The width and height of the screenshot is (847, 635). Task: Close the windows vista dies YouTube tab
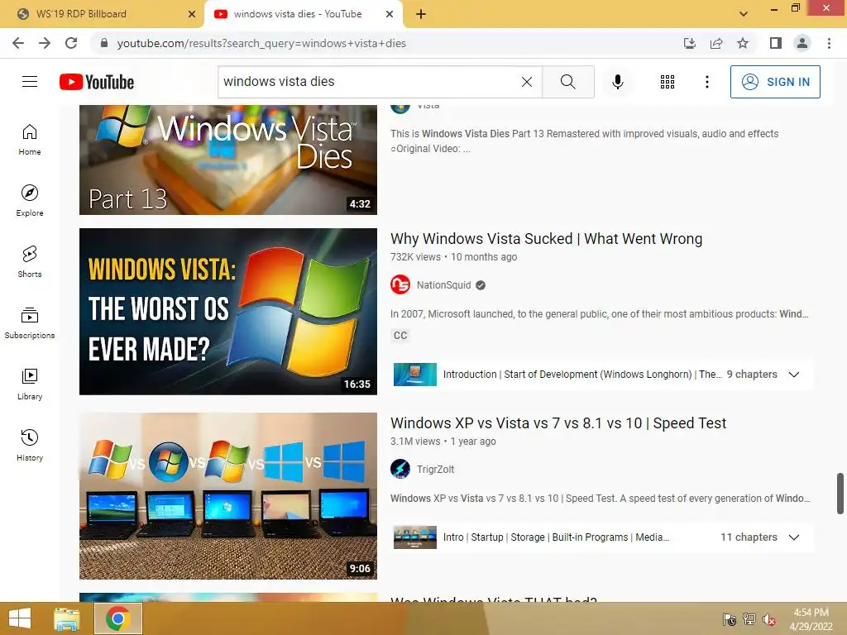click(x=390, y=14)
